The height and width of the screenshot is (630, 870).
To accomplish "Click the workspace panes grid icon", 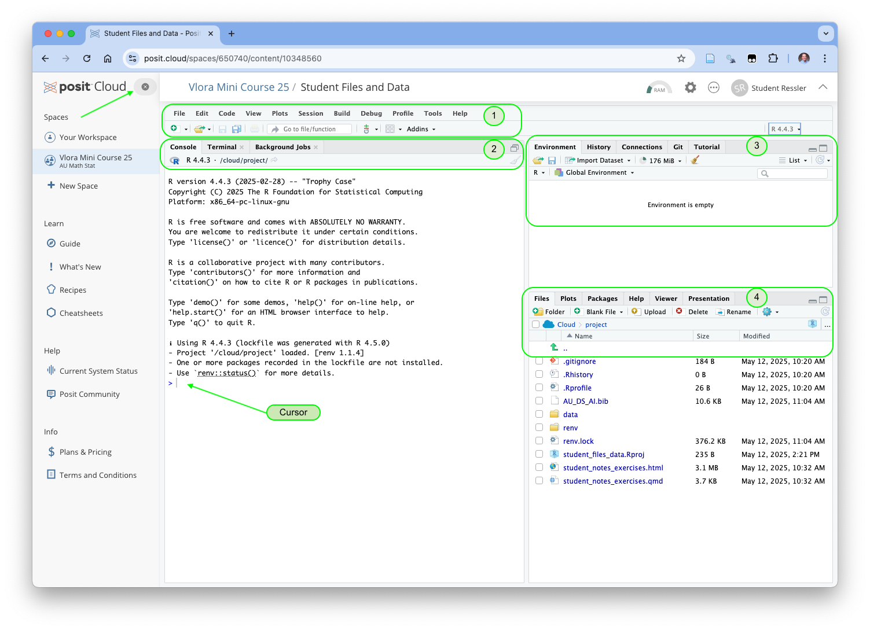I will 390,129.
